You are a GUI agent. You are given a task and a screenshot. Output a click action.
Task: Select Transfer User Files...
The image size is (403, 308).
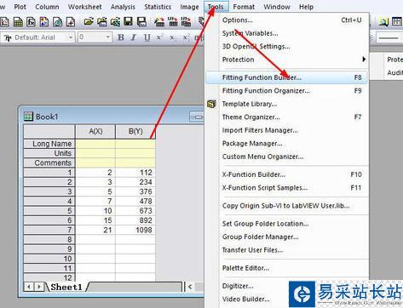287,250
